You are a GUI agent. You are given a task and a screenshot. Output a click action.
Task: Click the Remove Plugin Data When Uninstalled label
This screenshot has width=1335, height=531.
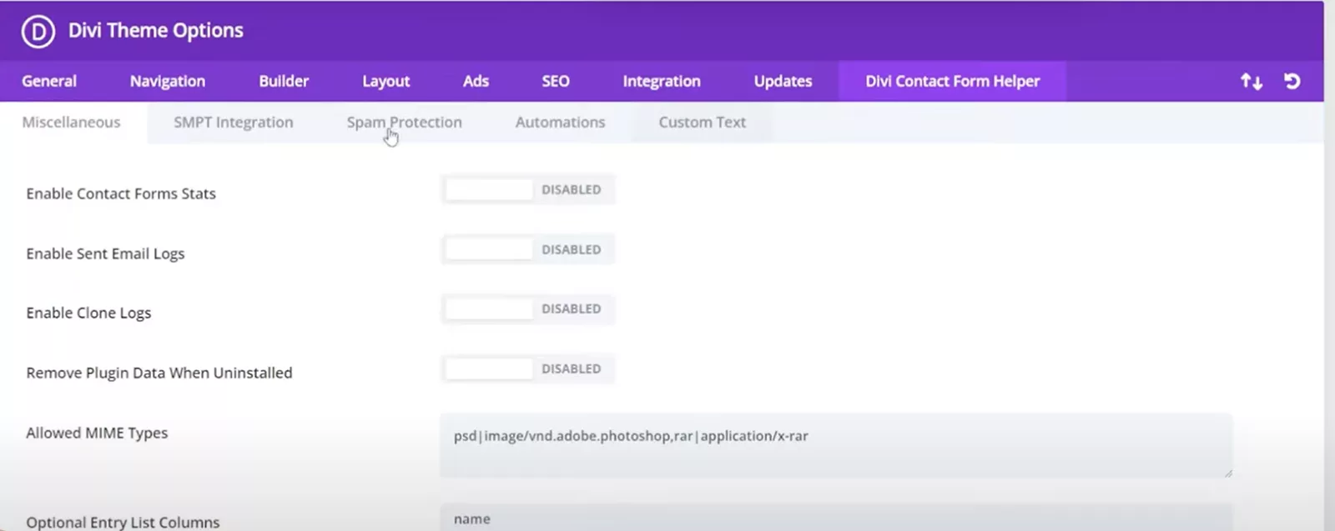159,373
